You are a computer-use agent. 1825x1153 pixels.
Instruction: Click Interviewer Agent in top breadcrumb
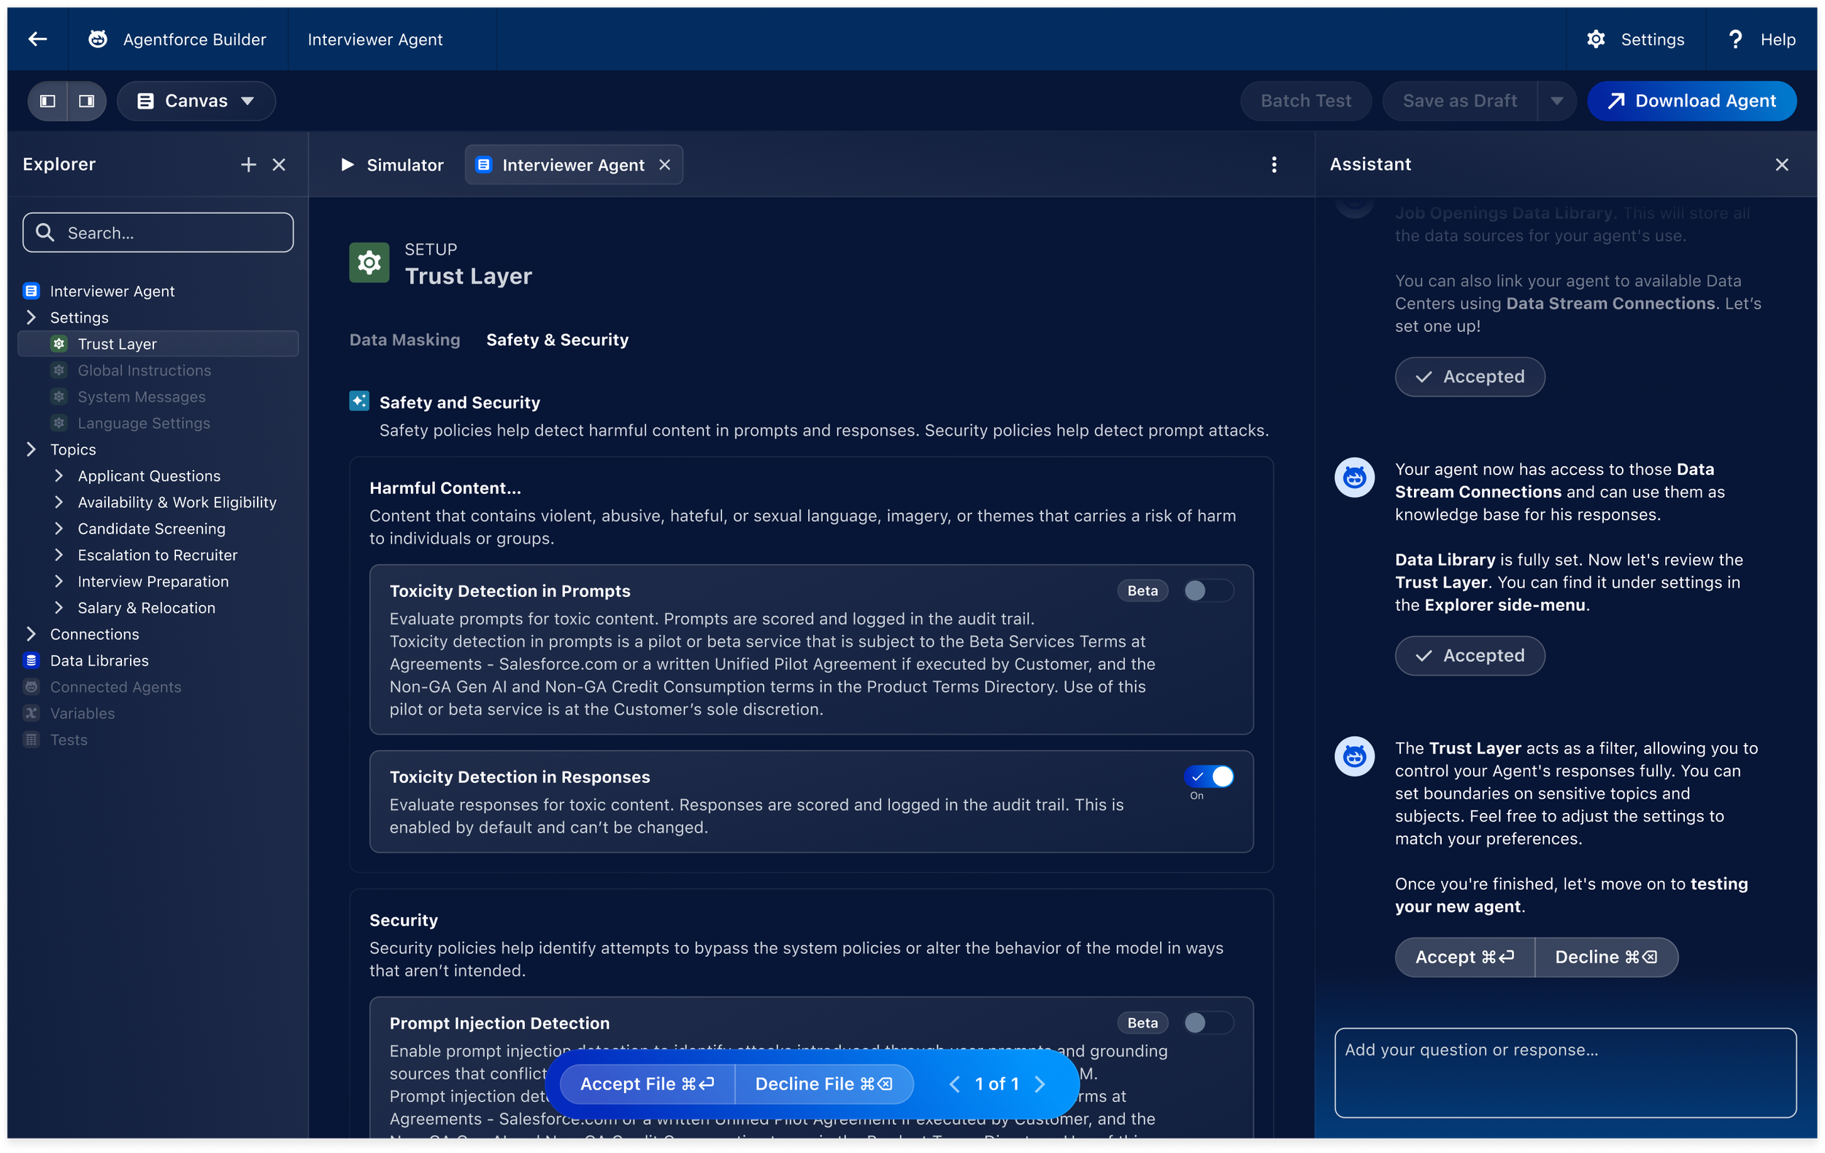point(375,39)
